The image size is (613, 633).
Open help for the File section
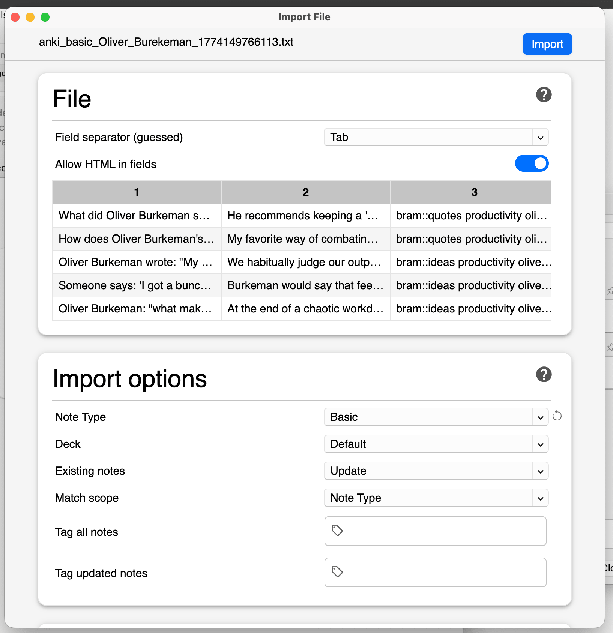pos(544,94)
